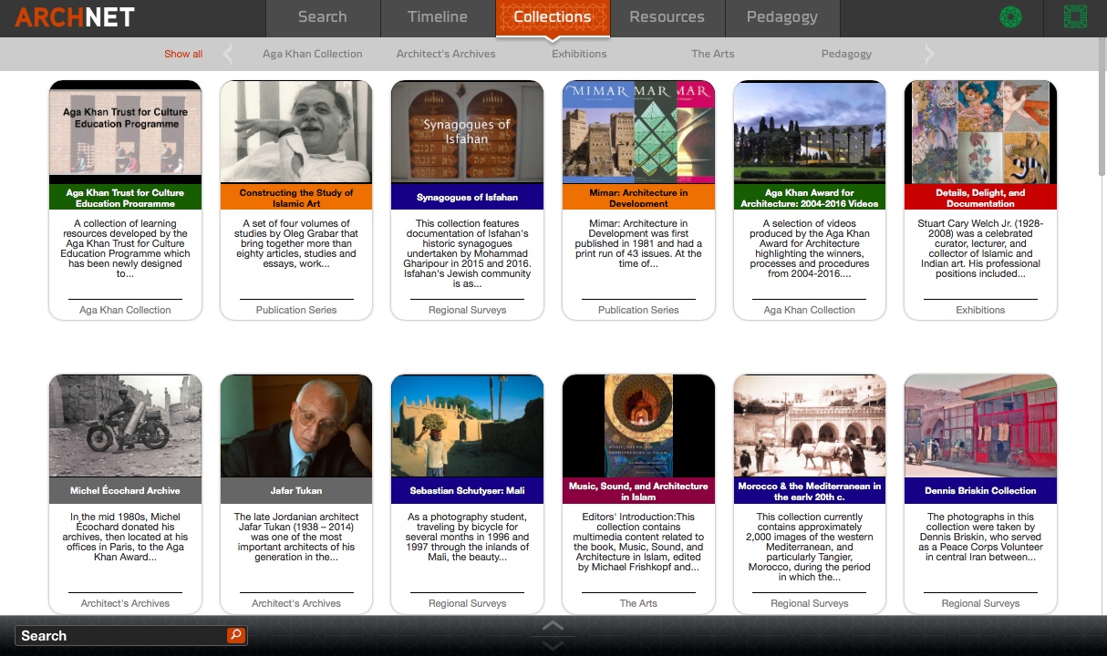Viewport: 1107px width, 656px height.
Task: Open the Aga Khan Award 2004-2016 Videos collection
Action: 809,132
